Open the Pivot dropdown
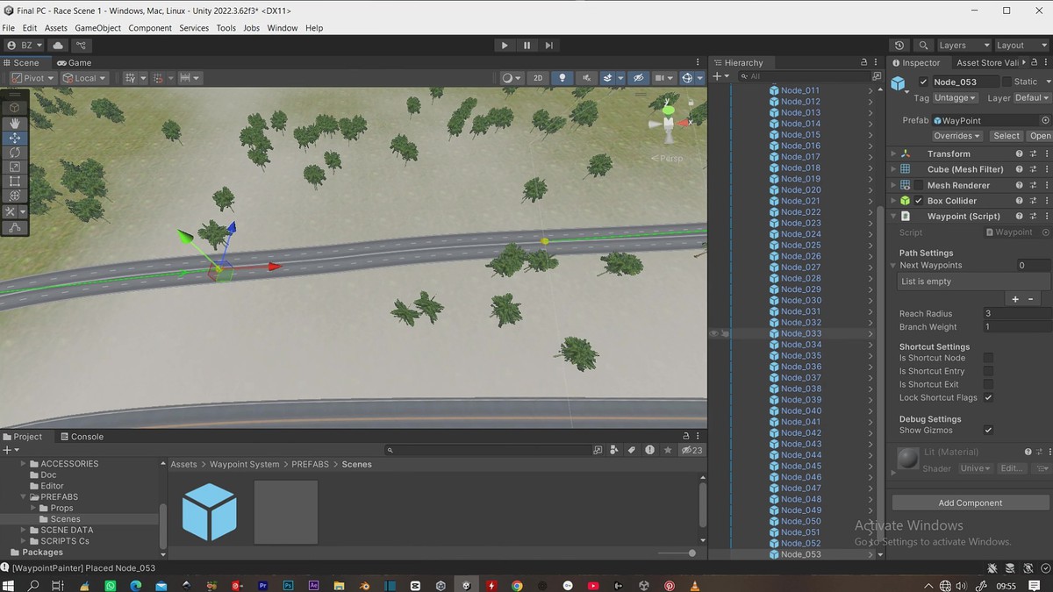Image resolution: width=1053 pixels, height=592 pixels. coord(33,78)
